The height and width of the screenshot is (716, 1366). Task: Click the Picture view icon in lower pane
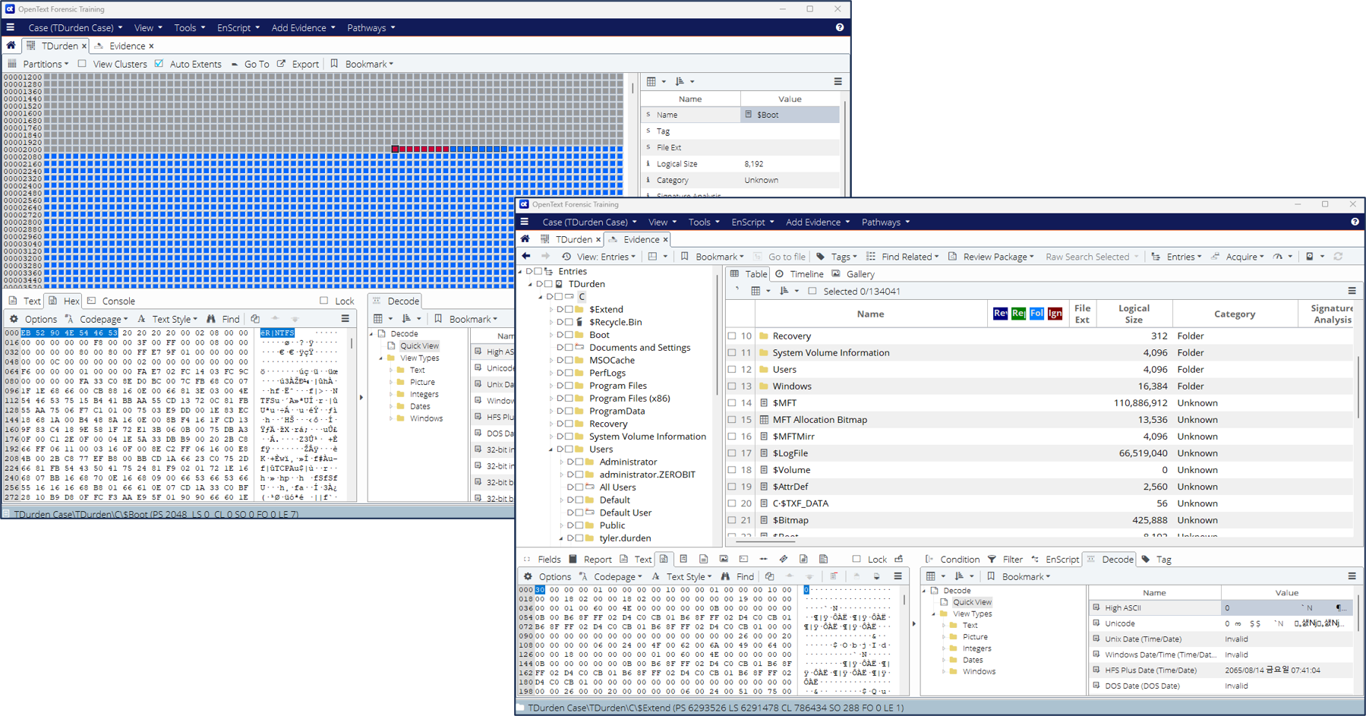click(x=724, y=559)
